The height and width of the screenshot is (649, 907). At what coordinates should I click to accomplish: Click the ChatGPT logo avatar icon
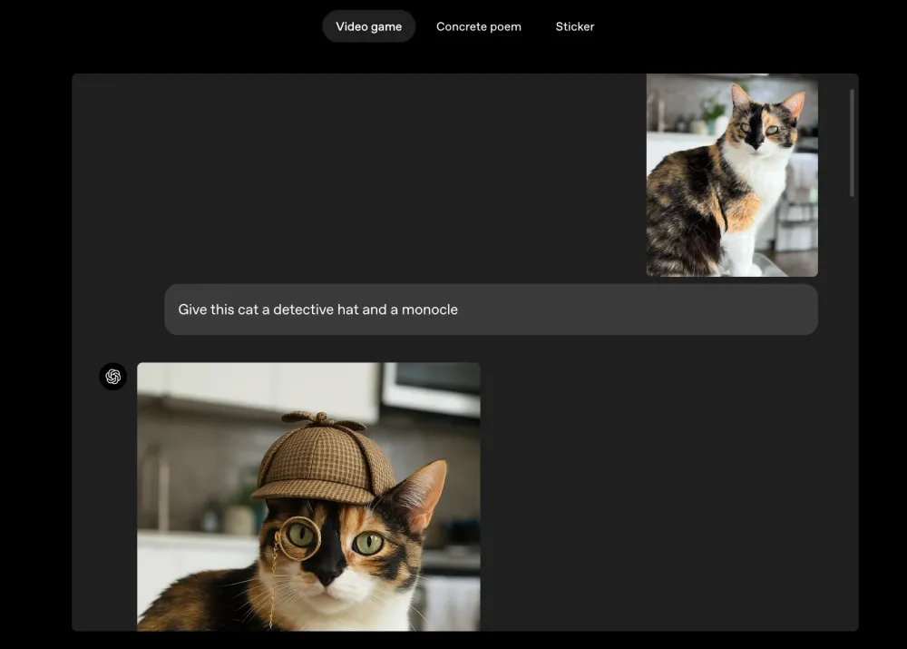click(112, 377)
